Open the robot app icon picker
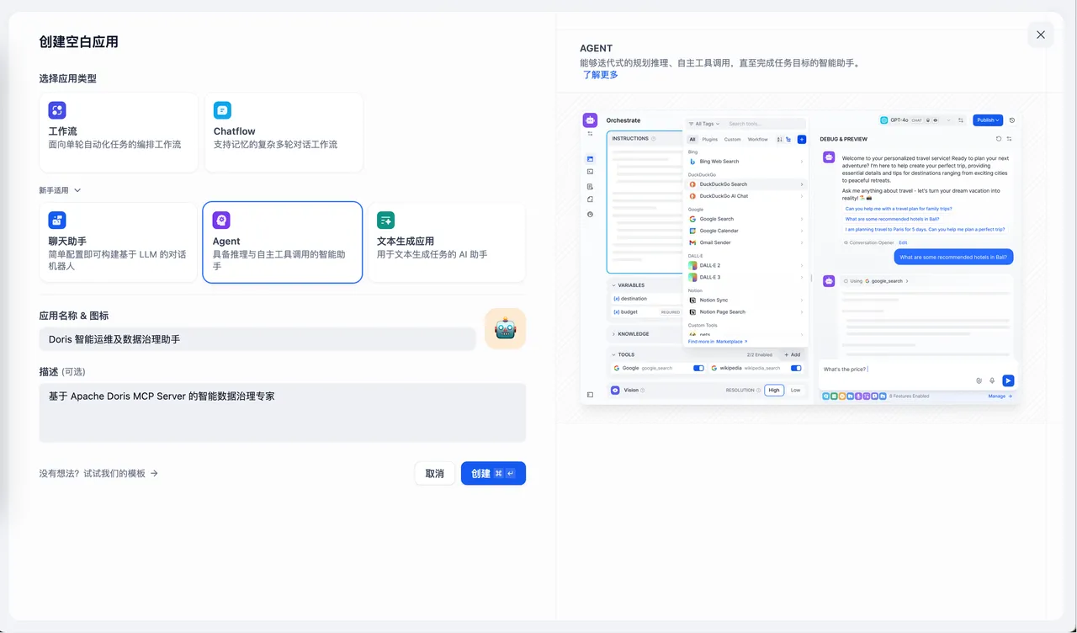The height and width of the screenshot is (633, 1077). (505, 328)
